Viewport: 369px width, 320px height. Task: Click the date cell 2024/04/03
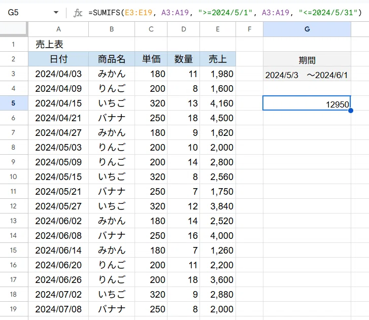point(58,74)
